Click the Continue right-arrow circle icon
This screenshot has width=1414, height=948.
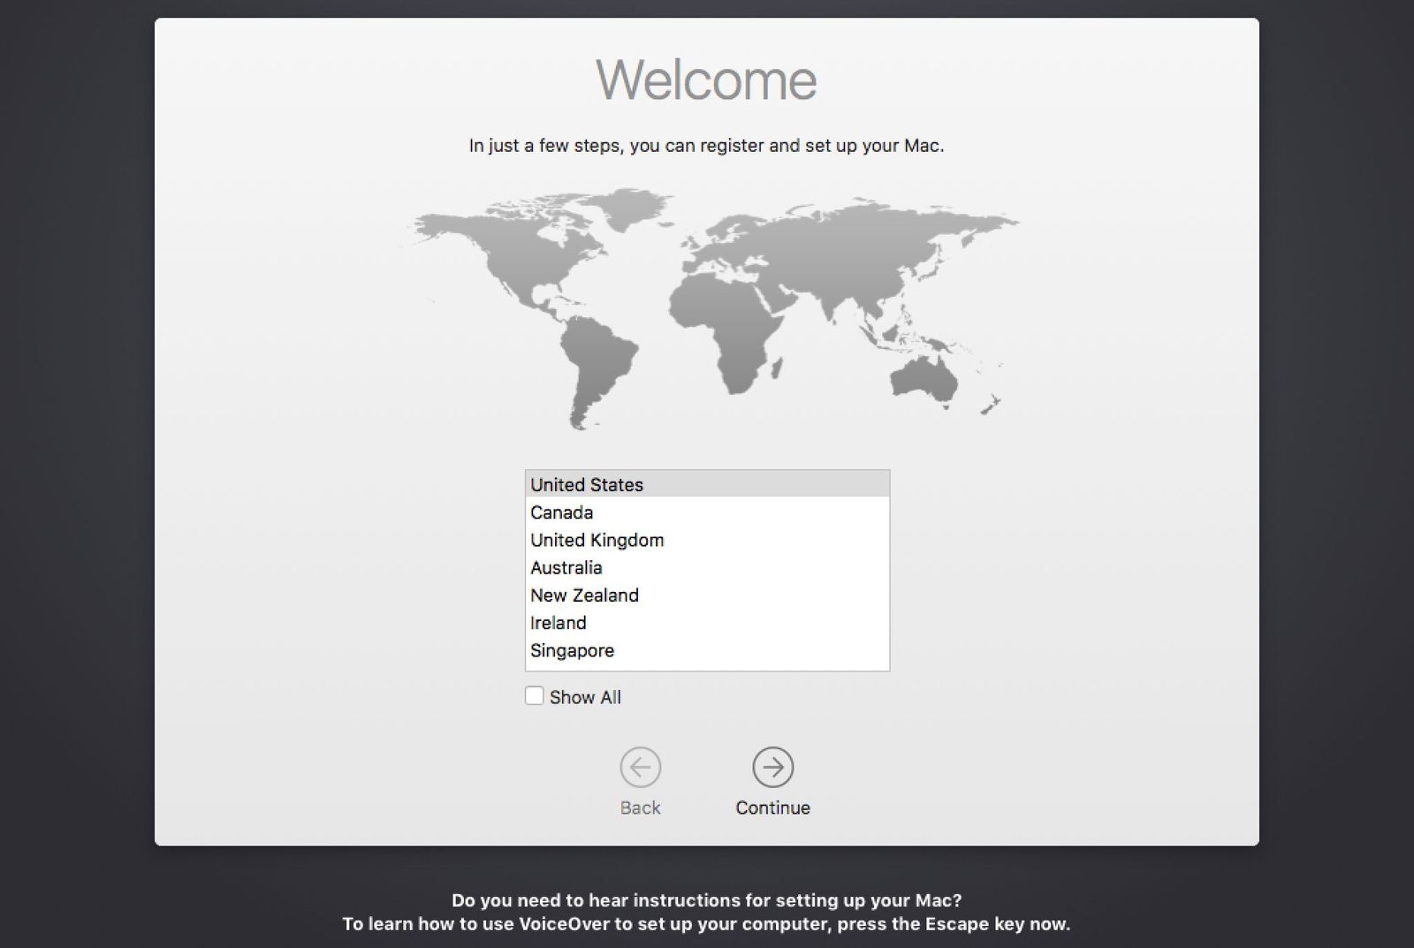coord(772,767)
